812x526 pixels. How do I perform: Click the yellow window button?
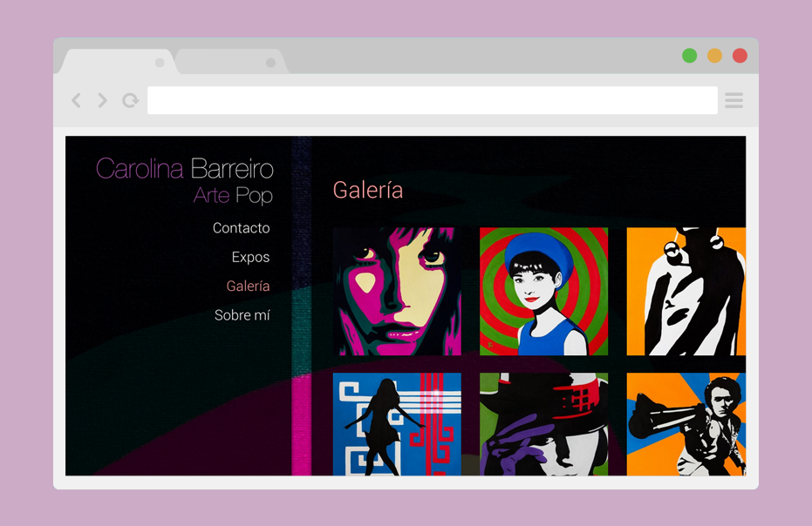pyautogui.click(x=714, y=56)
